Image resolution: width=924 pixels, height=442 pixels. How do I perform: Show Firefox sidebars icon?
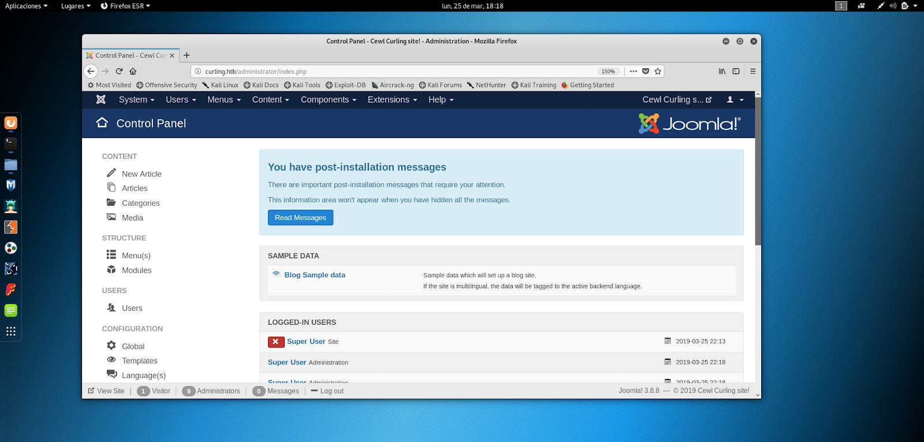[x=736, y=71]
